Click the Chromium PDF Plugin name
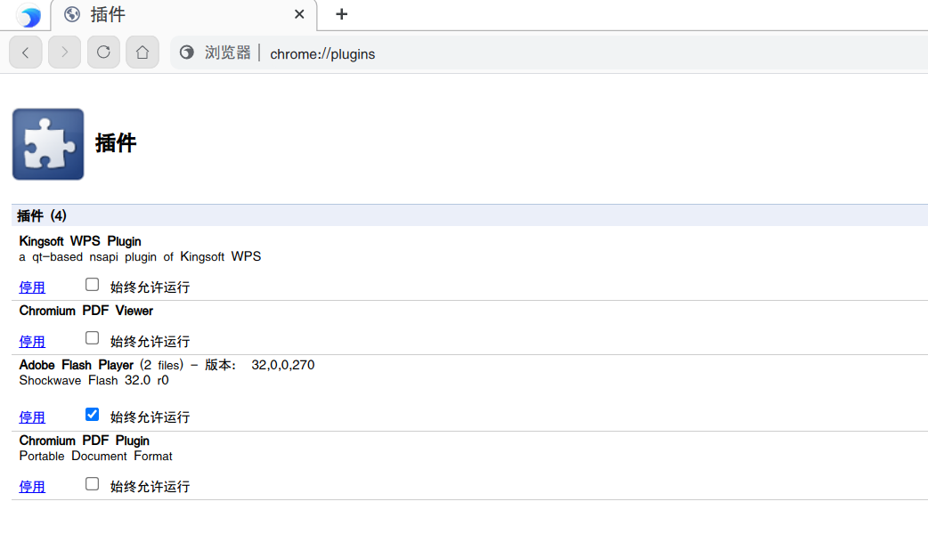928x534 pixels. click(x=84, y=441)
